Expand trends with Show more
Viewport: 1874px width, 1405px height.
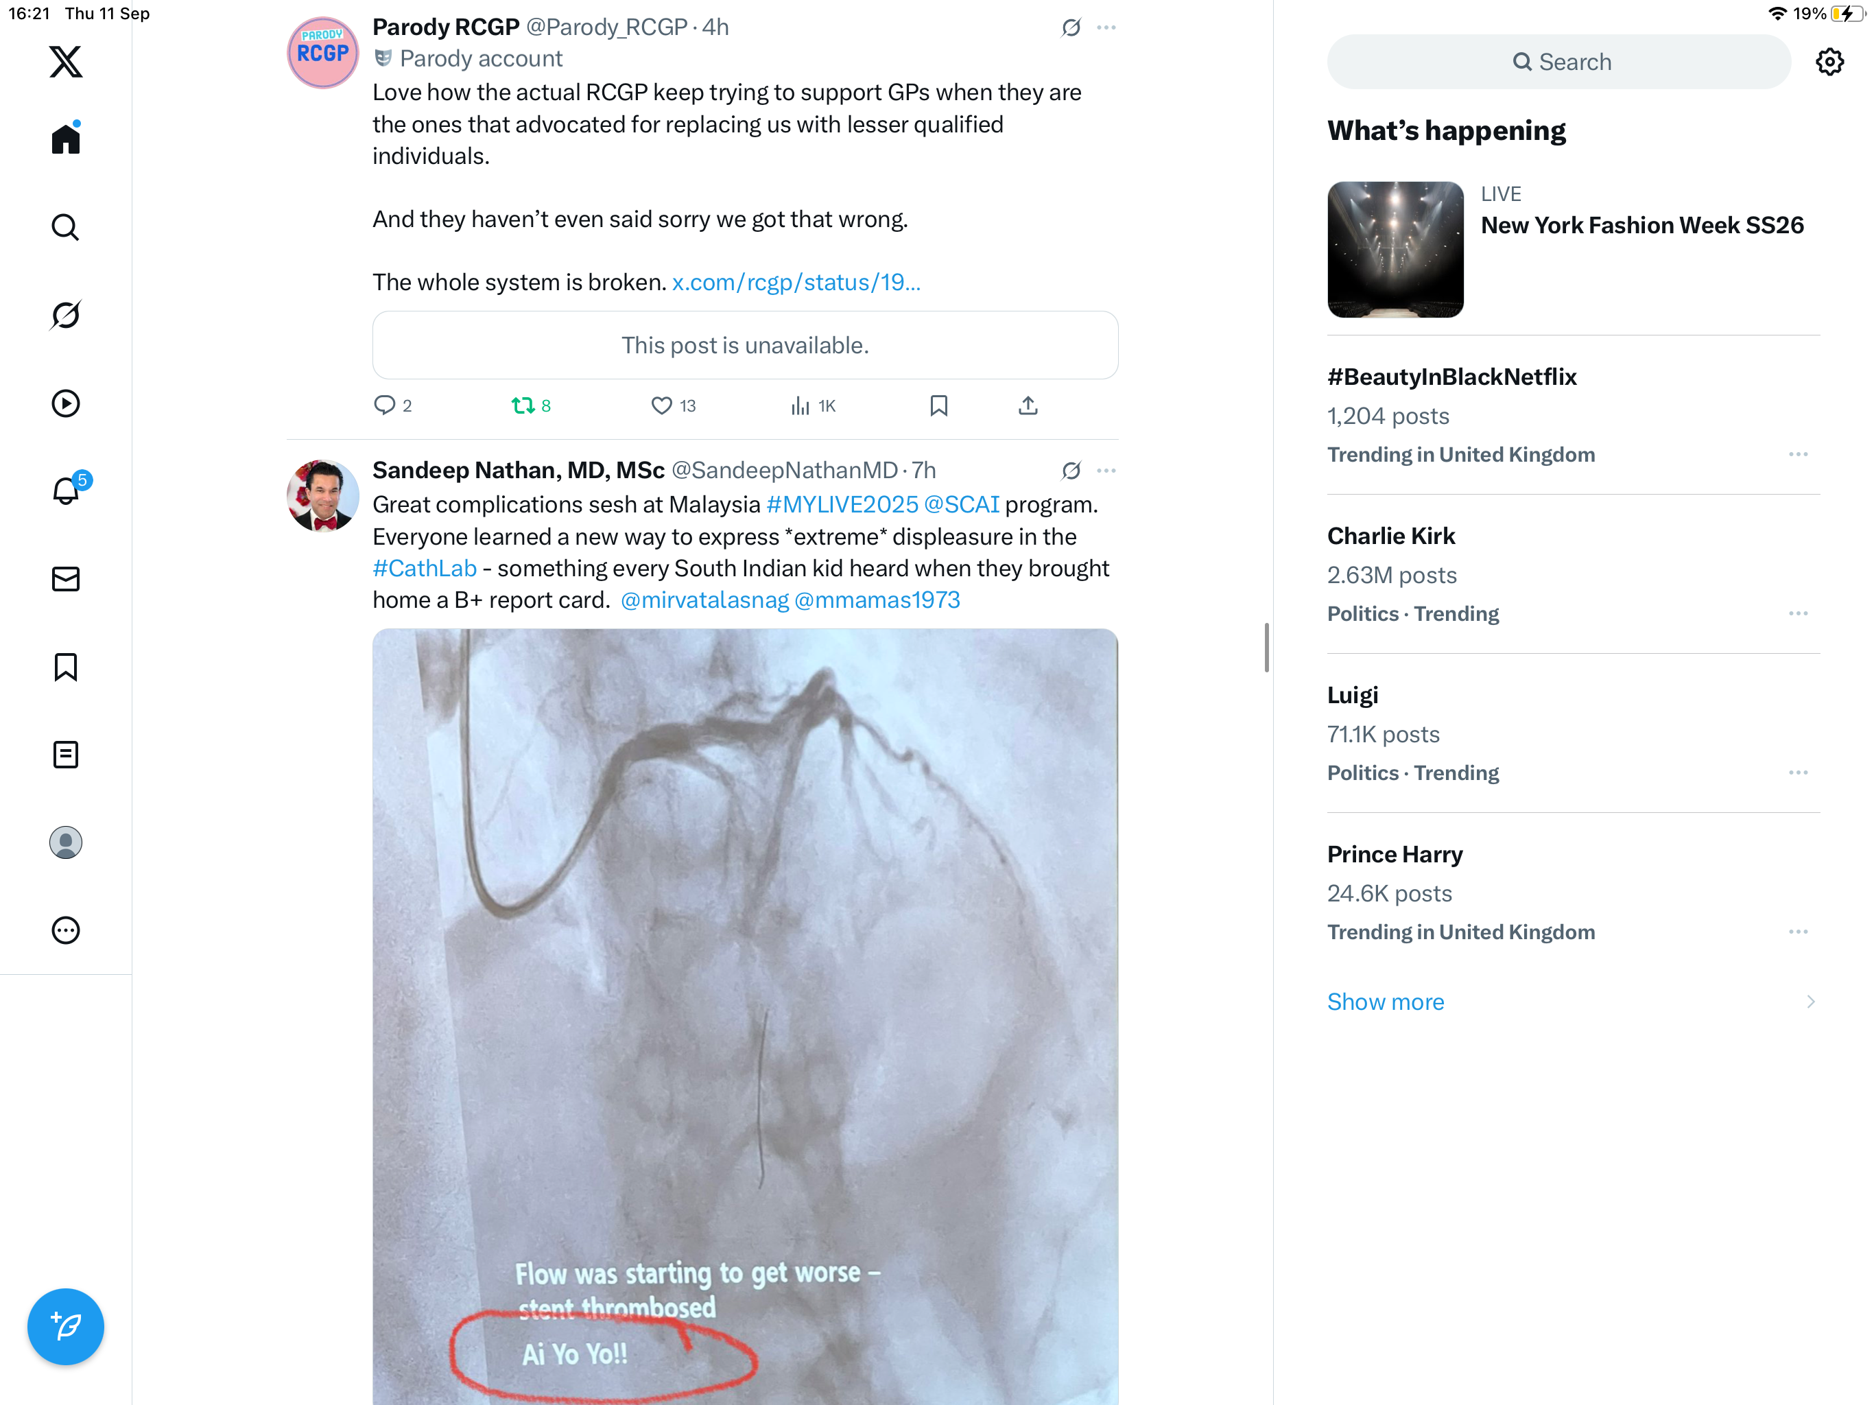pyautogui.click(x=1385, y=1002)
